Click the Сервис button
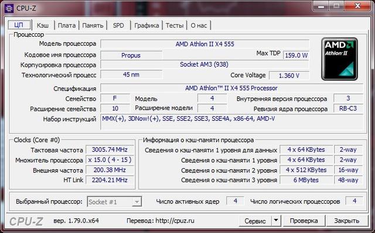The height and width of the screenshot is (233, 375). pos(255,221)
